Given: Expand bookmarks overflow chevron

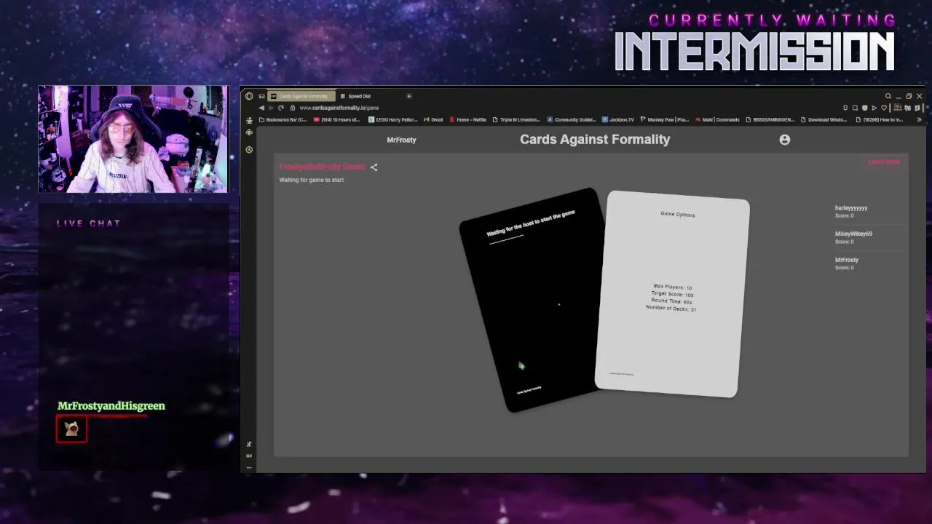Looking at the screenshot, I should pos(919,119).
